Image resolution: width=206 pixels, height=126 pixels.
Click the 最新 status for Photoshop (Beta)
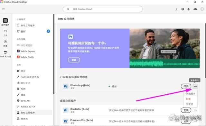tap(114, 86)
